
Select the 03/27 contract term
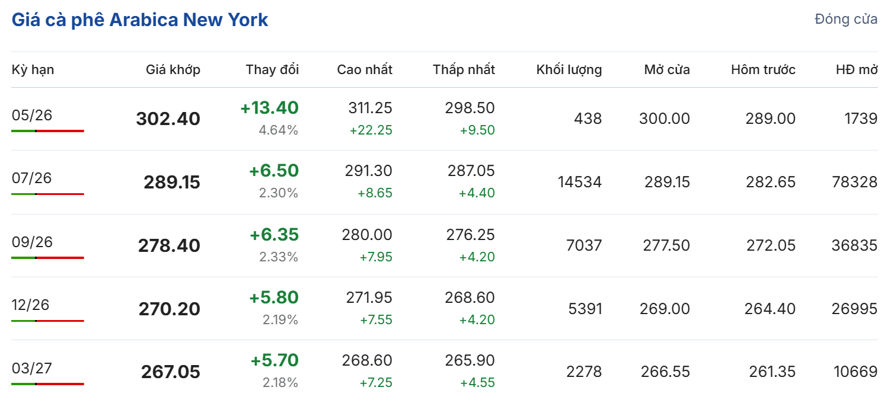pos(32,368)
